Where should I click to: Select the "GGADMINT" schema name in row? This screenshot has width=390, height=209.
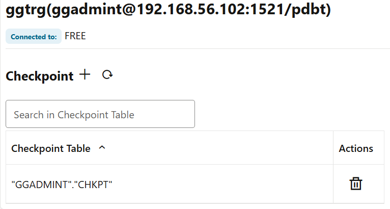click(x=35, y=184)
